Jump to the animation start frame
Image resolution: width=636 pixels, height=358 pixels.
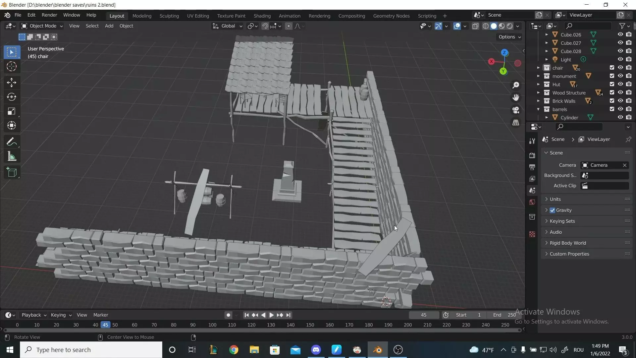246,315
